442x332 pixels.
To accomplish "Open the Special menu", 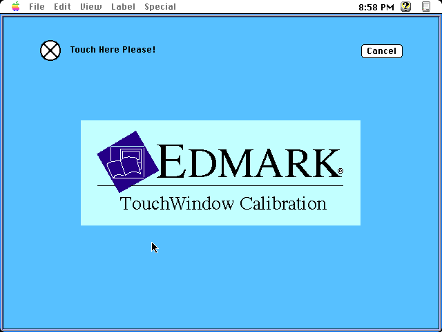I will pyautogui.click(x=160, y=7).
